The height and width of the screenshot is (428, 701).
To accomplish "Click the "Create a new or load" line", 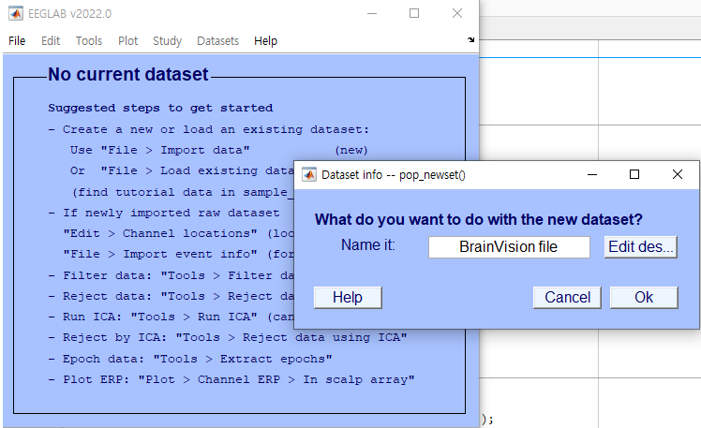I will [x=209, y=129].
